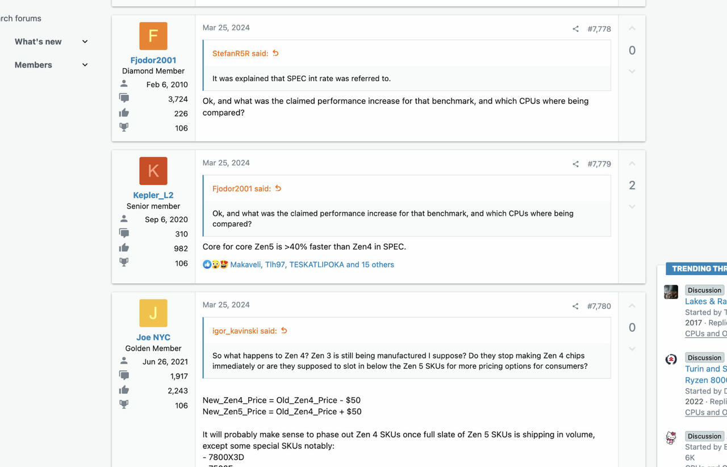Share post #7,780 using share icon
This screenshot has width=727, height=467.
pos(575,306)
